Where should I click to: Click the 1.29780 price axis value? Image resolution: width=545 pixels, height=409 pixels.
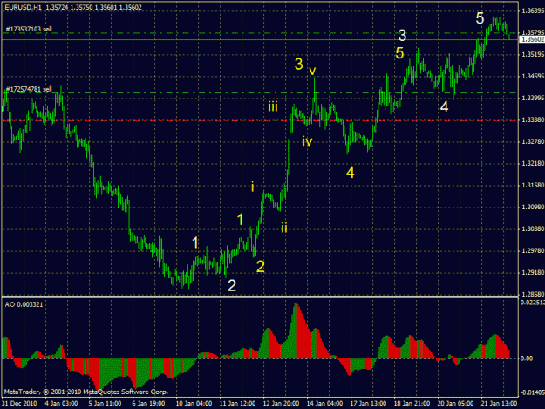pos(533,250)
